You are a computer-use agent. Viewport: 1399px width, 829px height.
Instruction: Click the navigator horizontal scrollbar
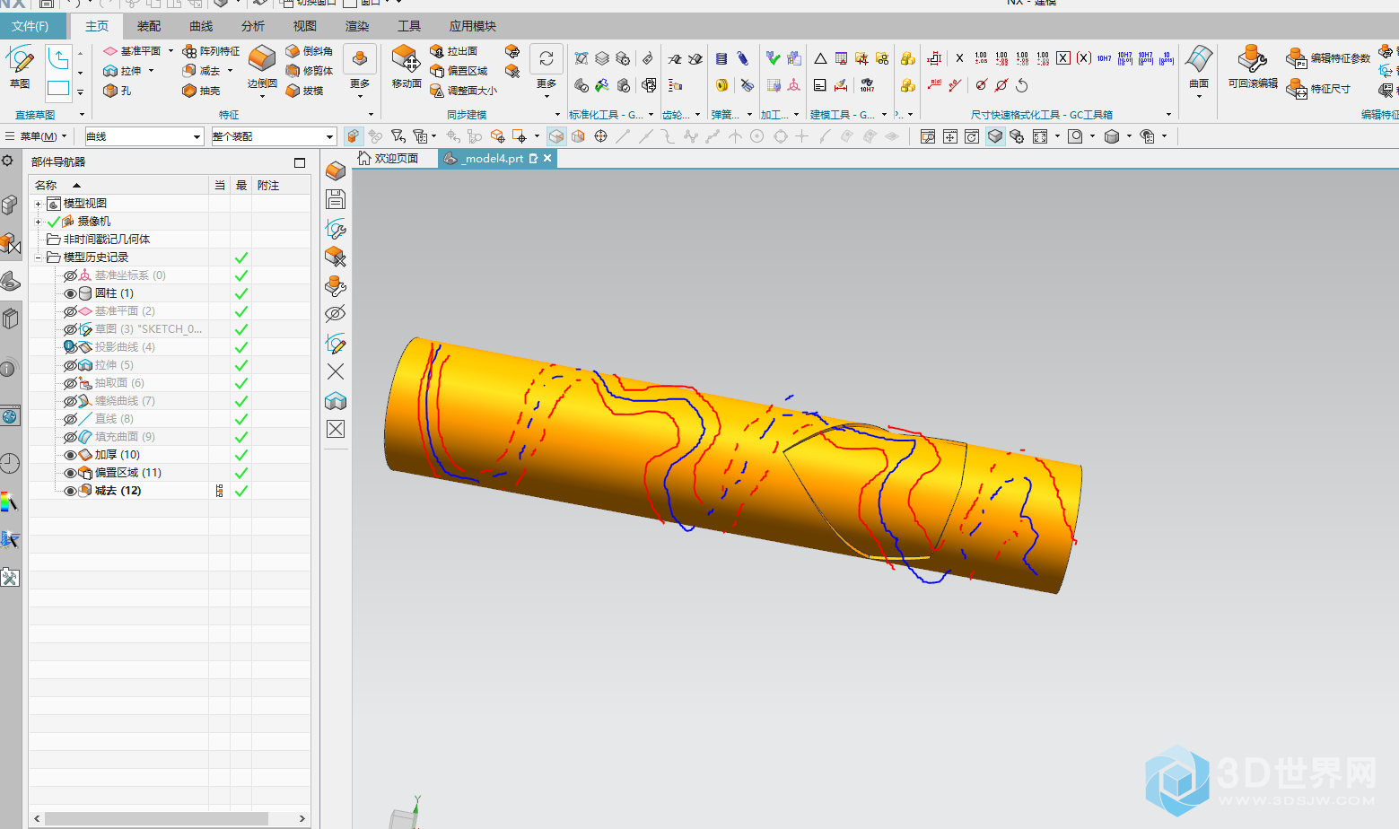point(156,818)
